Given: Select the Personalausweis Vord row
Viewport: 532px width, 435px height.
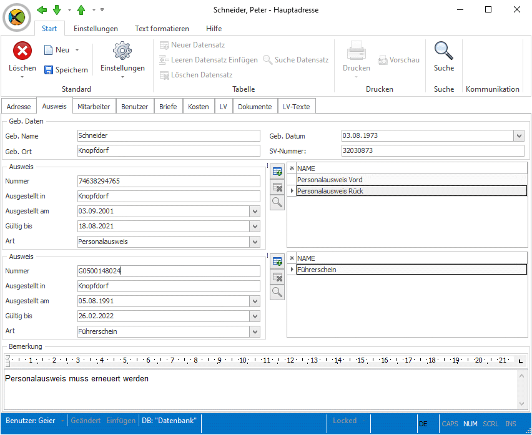Looking at the screenshot, I should coord(411,180).
